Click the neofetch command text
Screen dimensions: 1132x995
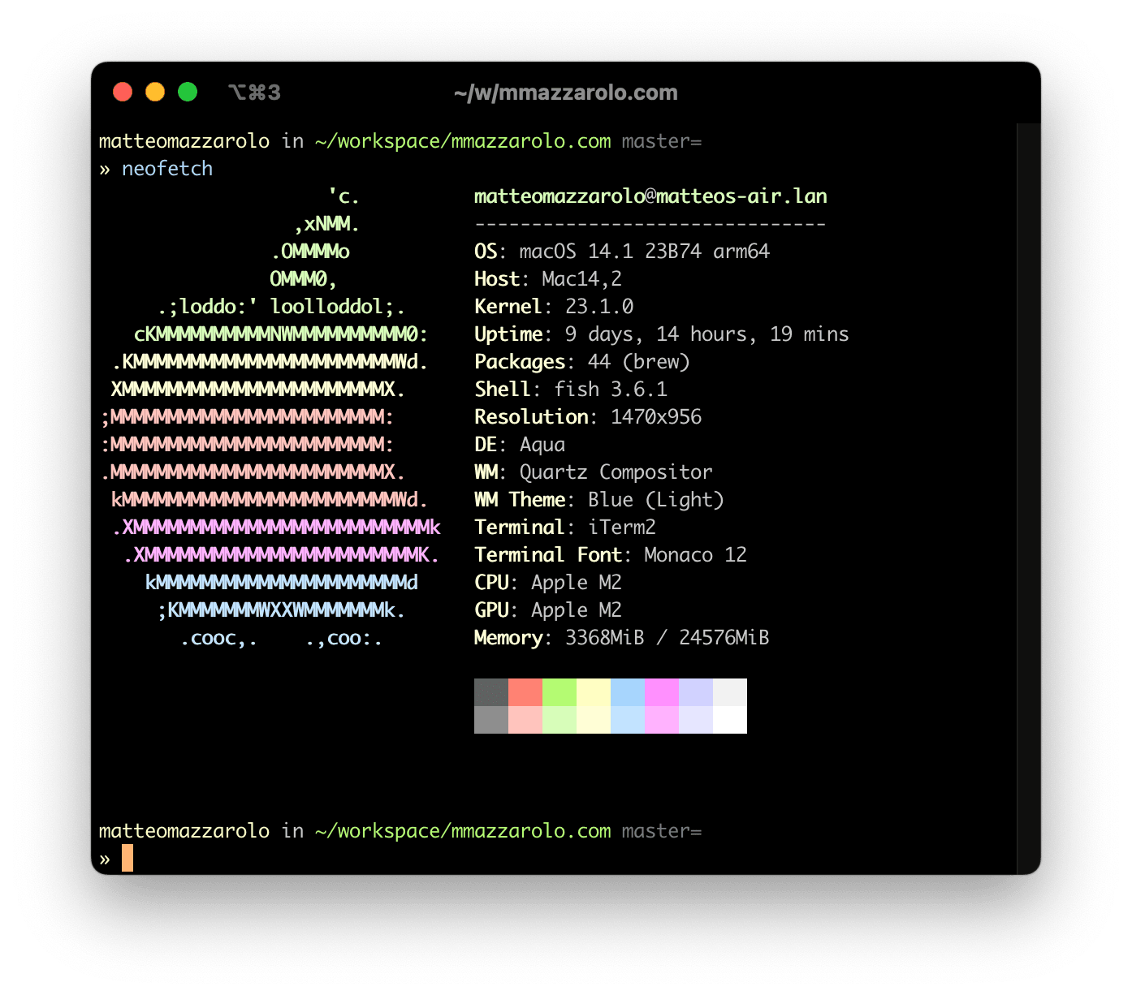166,169
